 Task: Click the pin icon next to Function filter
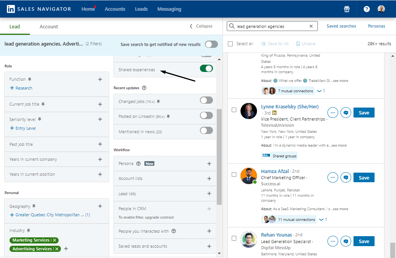[31, 79]
